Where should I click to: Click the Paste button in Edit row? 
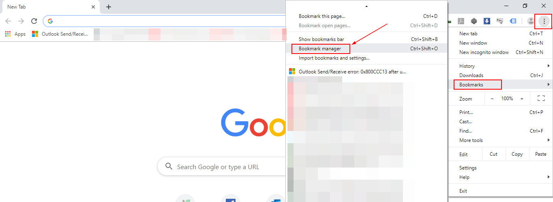tap(540, 154)
